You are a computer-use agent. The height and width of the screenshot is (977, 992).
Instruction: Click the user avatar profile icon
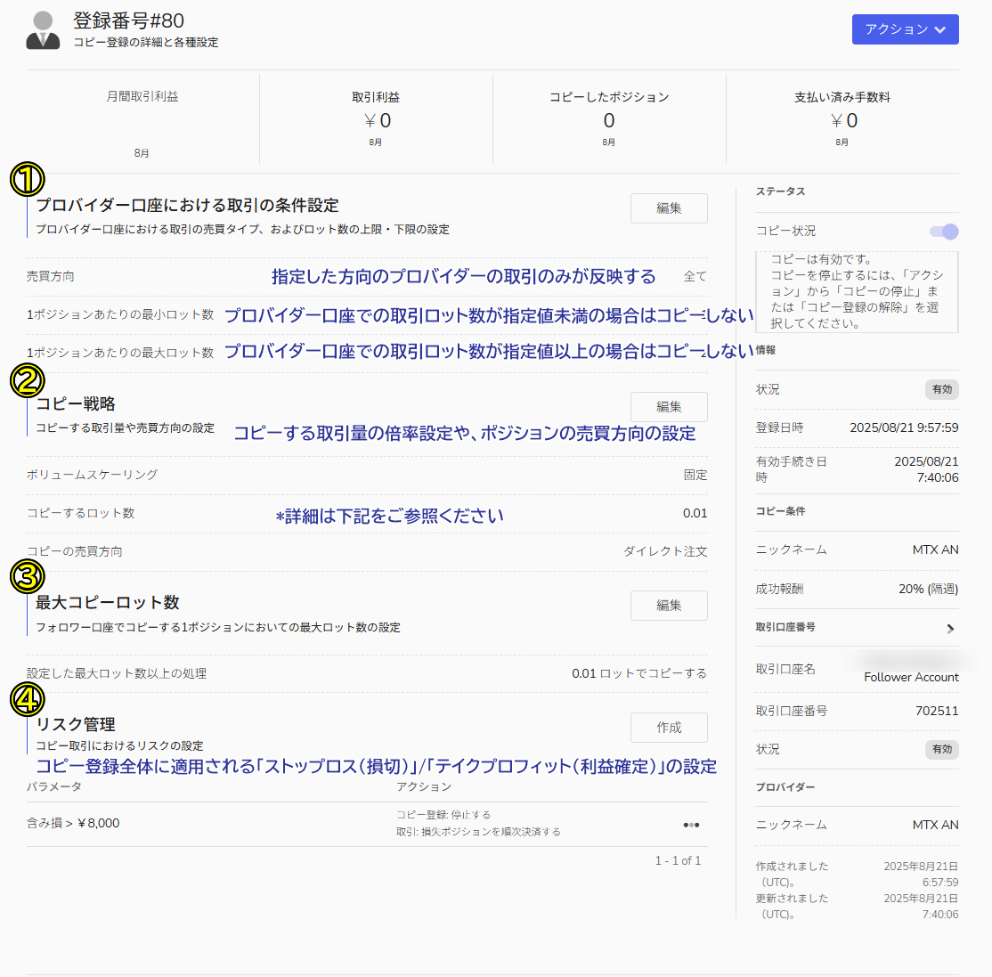43,30
